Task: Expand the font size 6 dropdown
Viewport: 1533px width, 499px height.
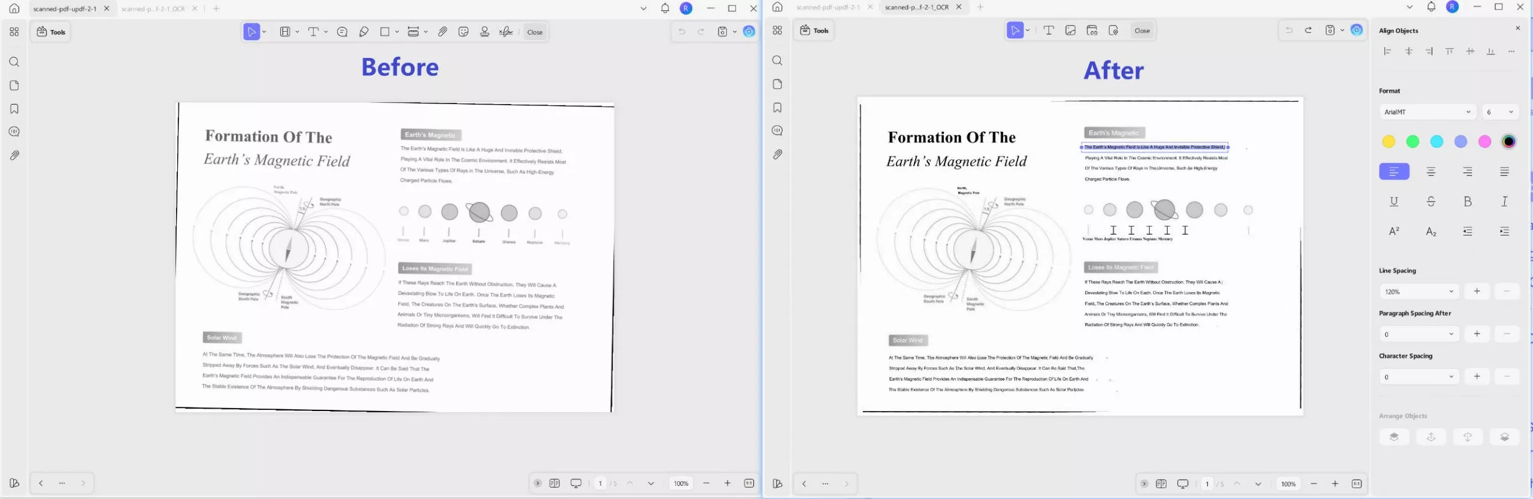Action: (x=1500, y=112)
